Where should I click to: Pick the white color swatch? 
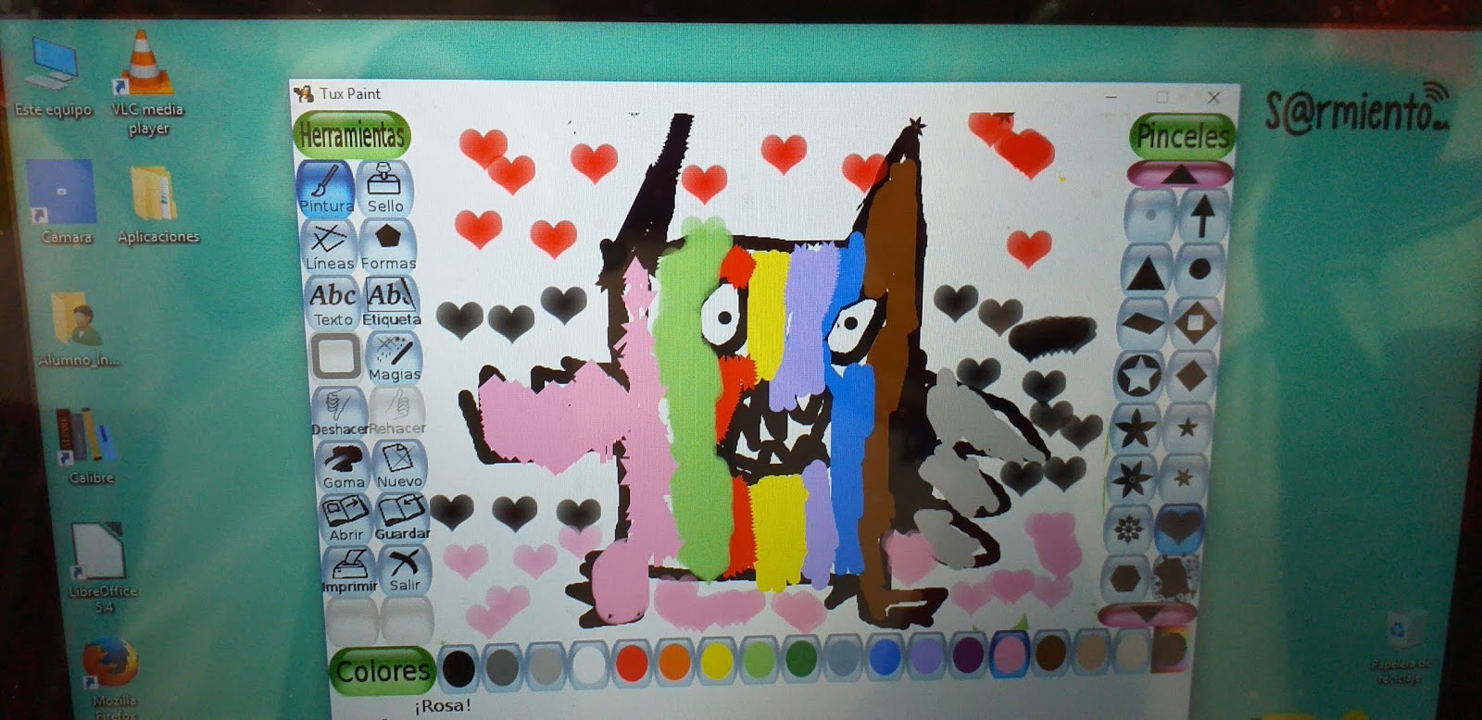[x=587, y=665]
